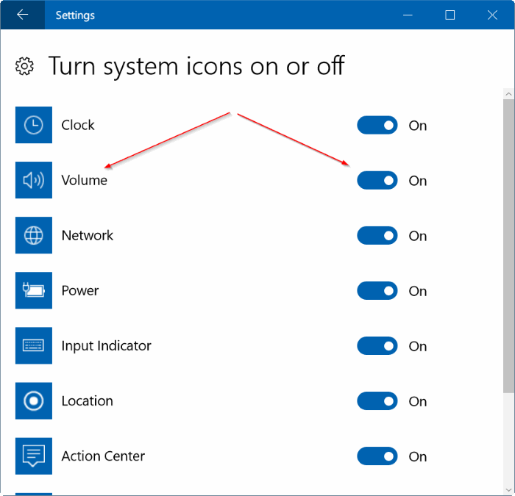The image size is (515, 496).
Task: Disable the Input Indicator toggle
Action: click(x=377, y=346)
